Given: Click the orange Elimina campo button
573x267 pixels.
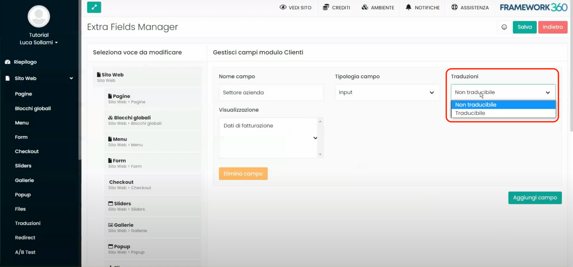Looking at the screenshot, I should click(243, 174).
